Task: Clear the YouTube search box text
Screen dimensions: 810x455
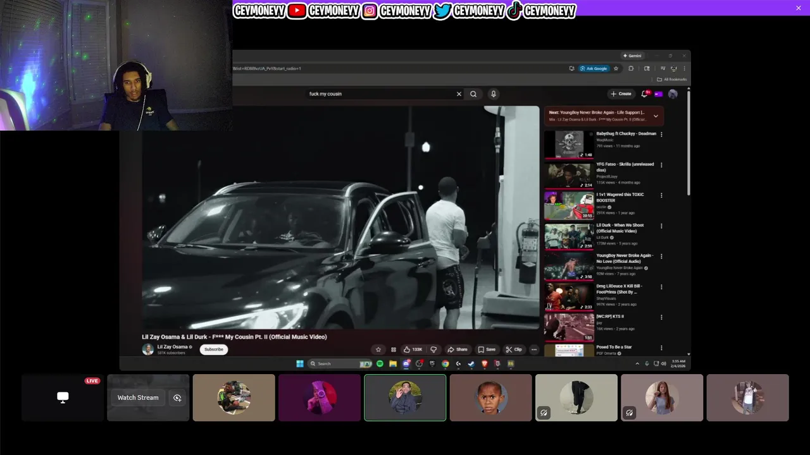Action: 459,94
